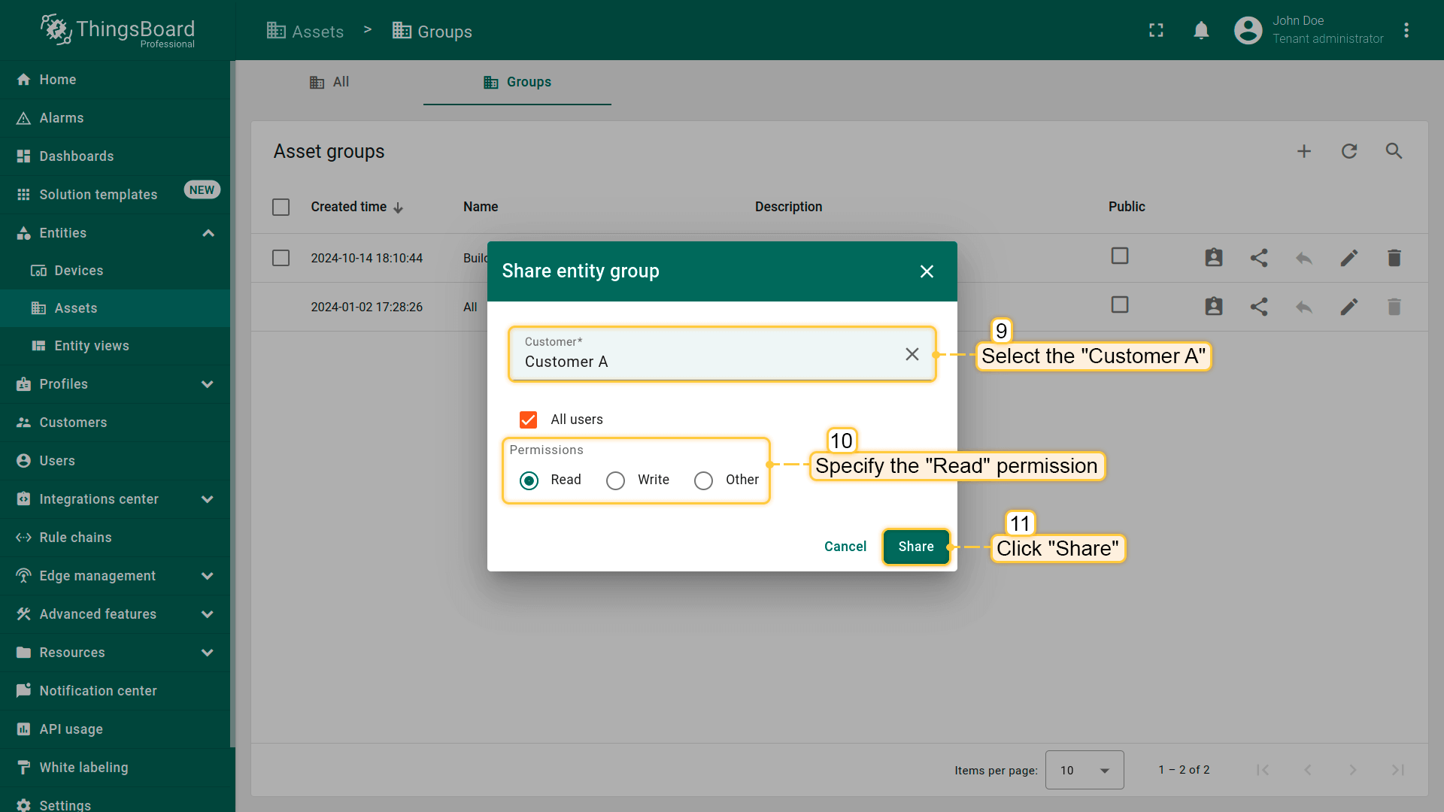Click the pencil edit icon in second row
1444x812 pixels.
[1348, 307]
